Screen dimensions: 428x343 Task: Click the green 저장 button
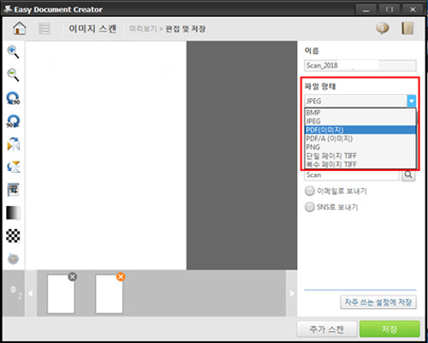[389, 329]
